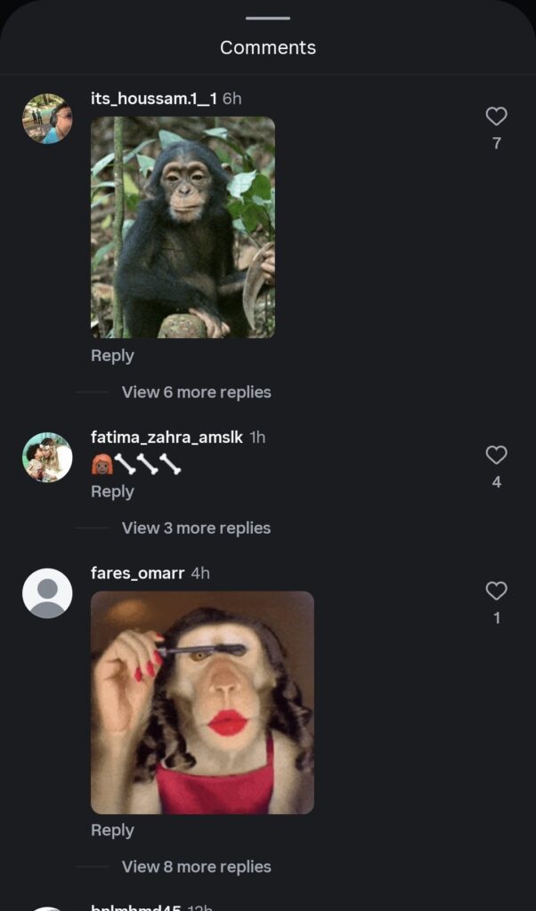Reply to its_houssam.1__1's chimpanzee comment
This screenshot has height=911, width=536.
(x=112, y=356)
